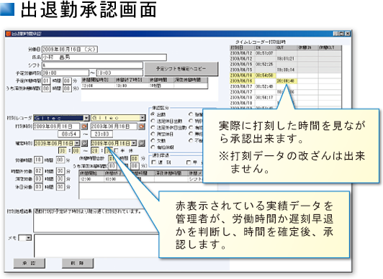The height and width of the screenshot is (279, 383).
Task: Select the 18:01:21 OUT cell for 2009/06/12
Action: [x=287, y=59]
